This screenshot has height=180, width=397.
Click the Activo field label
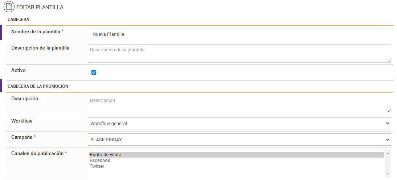tap(19, 70)
